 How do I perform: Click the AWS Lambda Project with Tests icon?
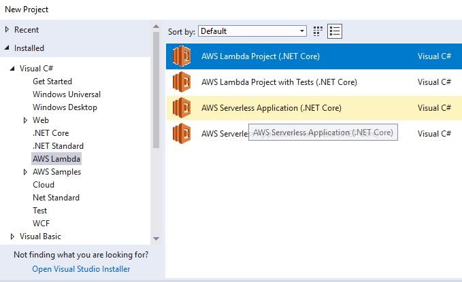[182, 82]
